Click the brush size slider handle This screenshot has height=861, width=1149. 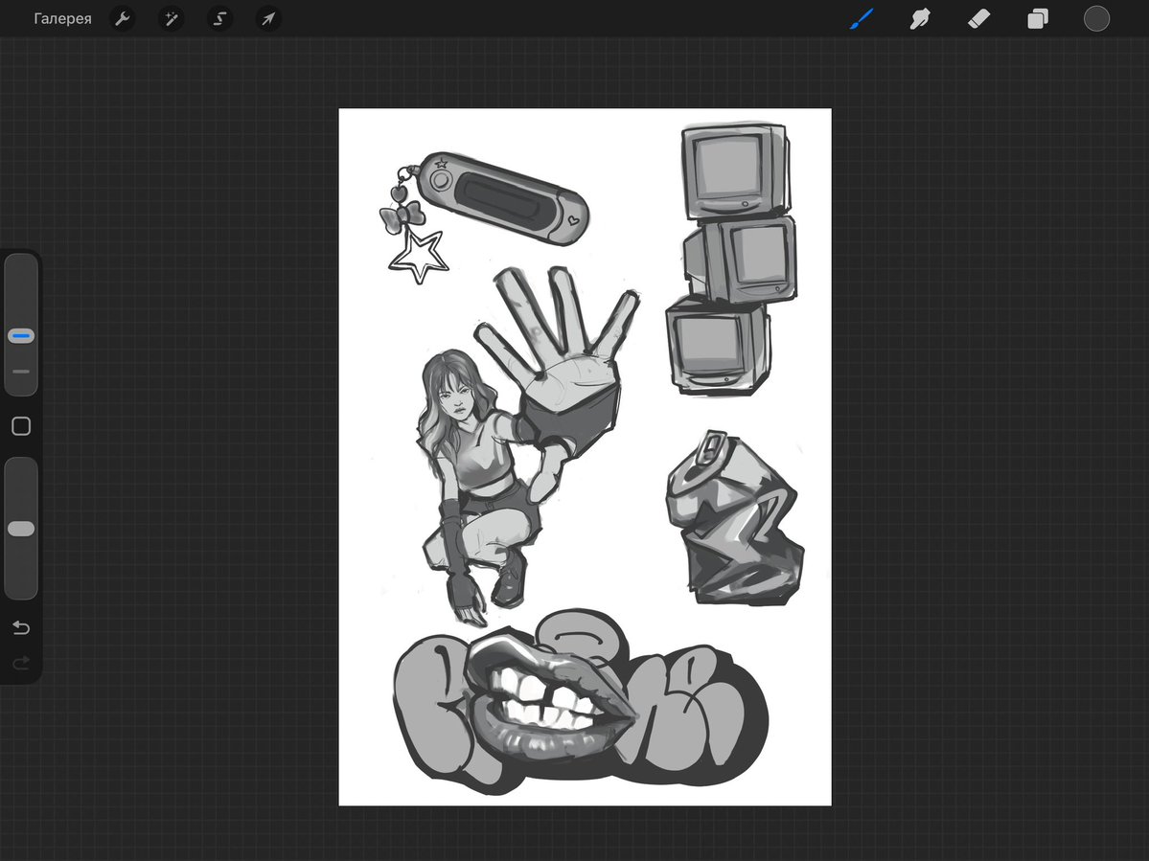[x=21, y=336]
